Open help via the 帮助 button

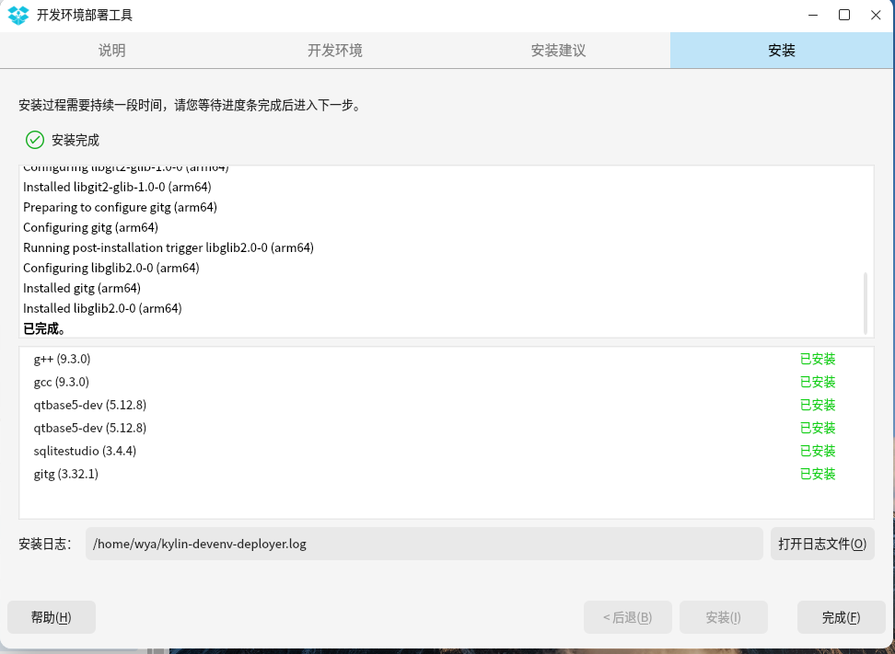click(x=51, y=617)
